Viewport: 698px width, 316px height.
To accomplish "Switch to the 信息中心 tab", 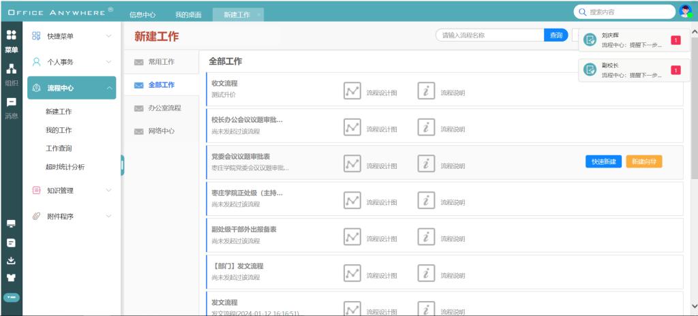I will [x=142, y=14].
